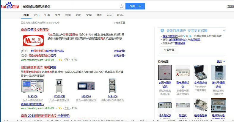Switch to the 地图 tab
The image size is (234, 122).
(99, 15)
